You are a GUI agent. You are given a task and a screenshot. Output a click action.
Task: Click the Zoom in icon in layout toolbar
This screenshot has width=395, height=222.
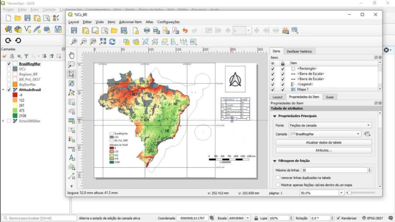(74, 42)
